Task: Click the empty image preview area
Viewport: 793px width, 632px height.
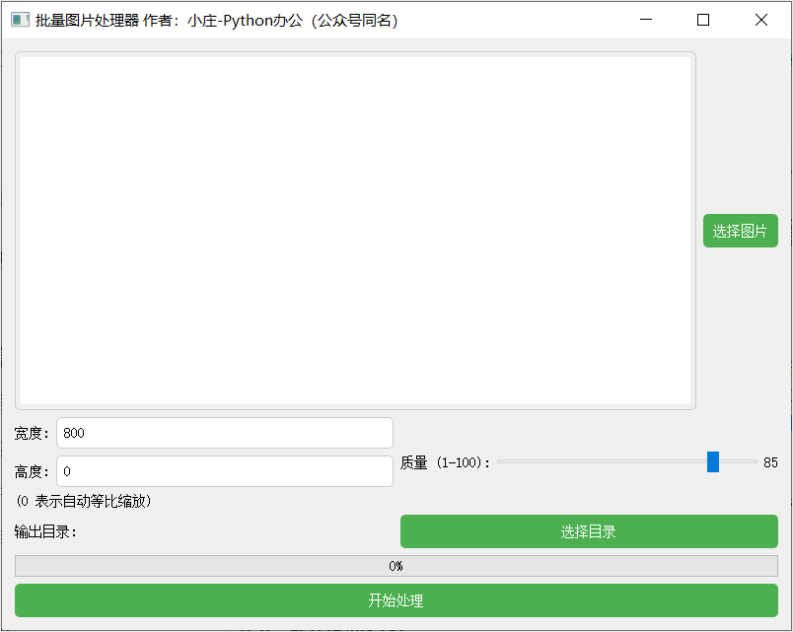Action: 353,230
